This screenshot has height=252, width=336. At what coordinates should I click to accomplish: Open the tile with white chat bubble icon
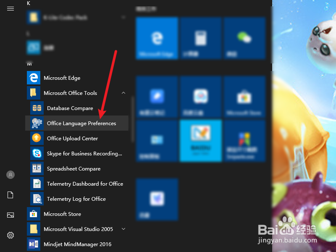[x=201, y=97]
